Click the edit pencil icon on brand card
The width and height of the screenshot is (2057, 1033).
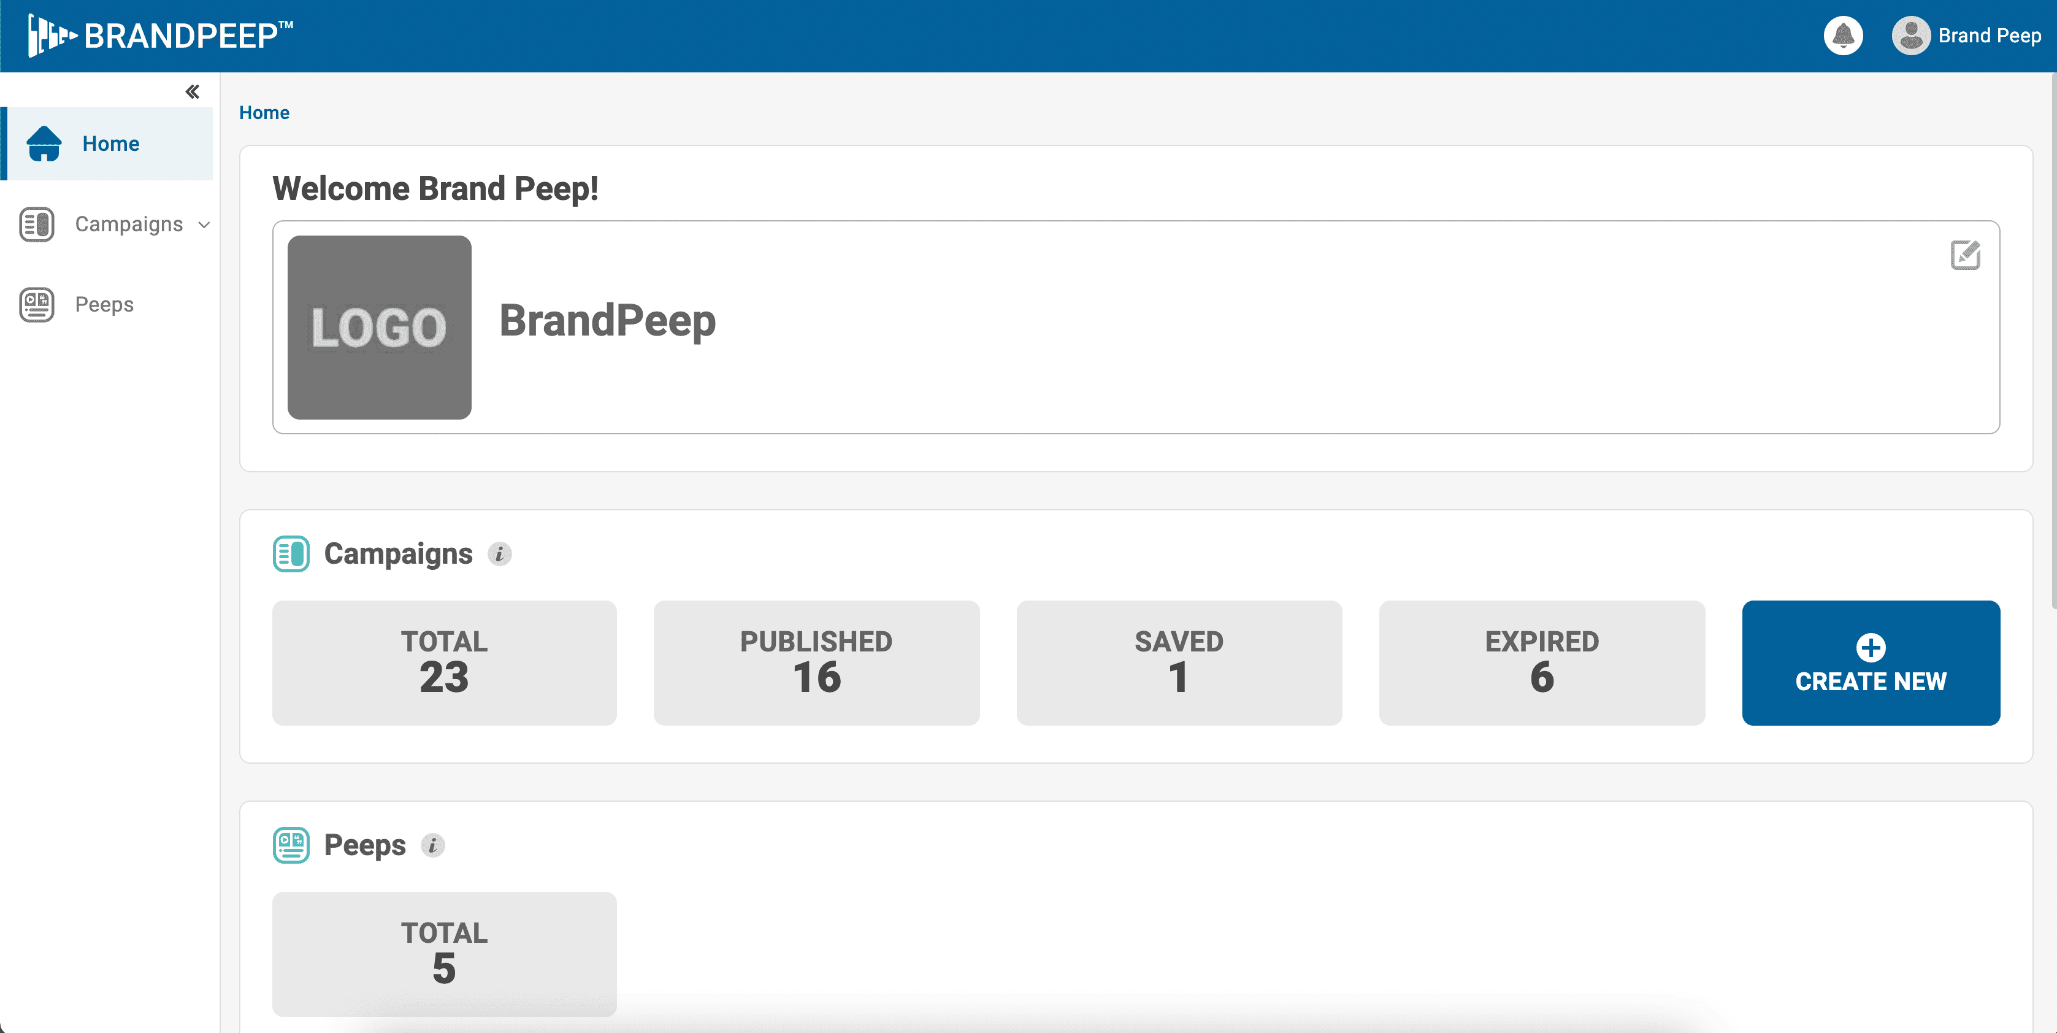1966,255
